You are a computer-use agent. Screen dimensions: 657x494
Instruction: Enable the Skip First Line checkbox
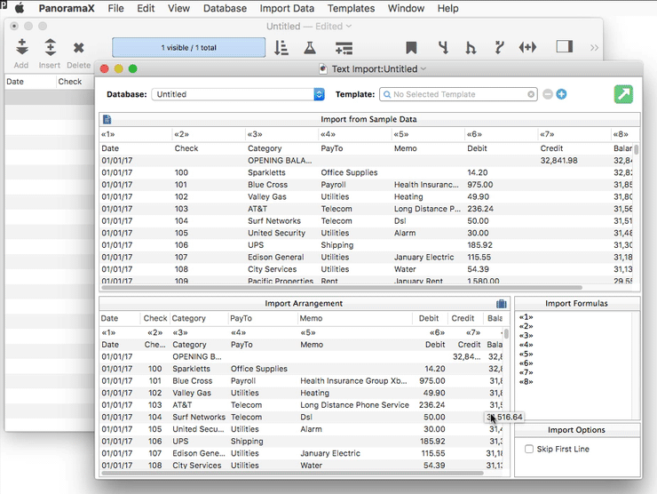pos(529,449)
